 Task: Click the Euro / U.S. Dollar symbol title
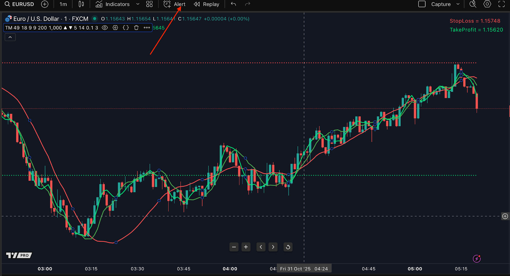click(51, 19)
